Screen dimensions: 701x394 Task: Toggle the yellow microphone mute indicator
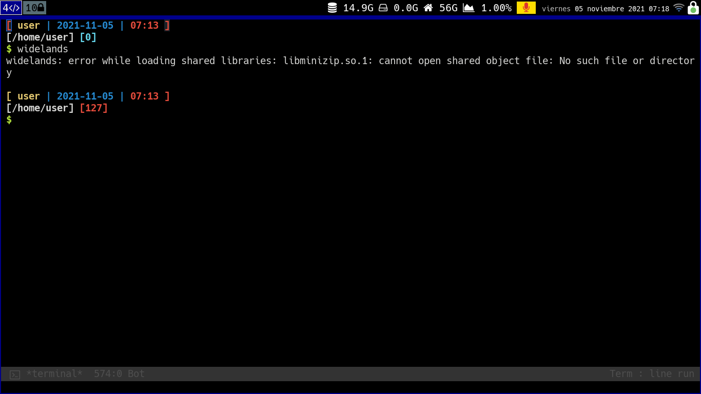click(x=526, y=8)
